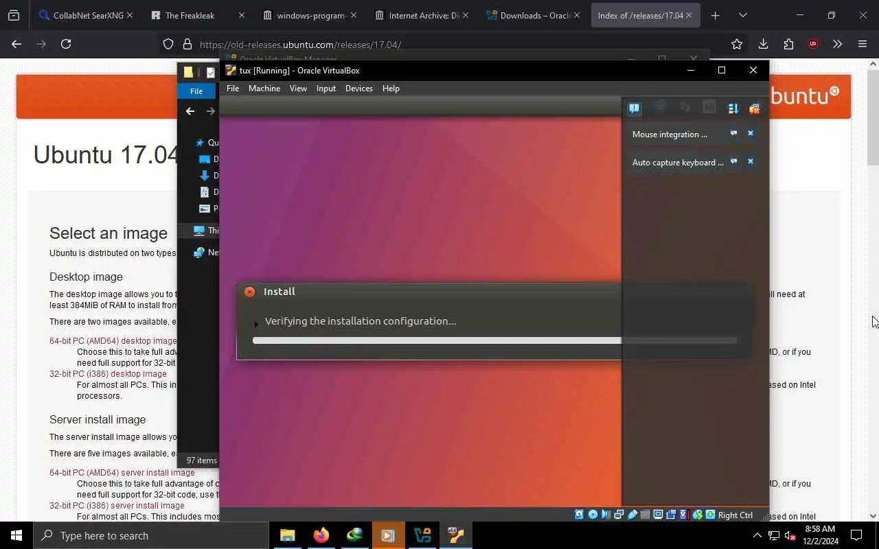Click the optical disk status icon

(593, 515)
